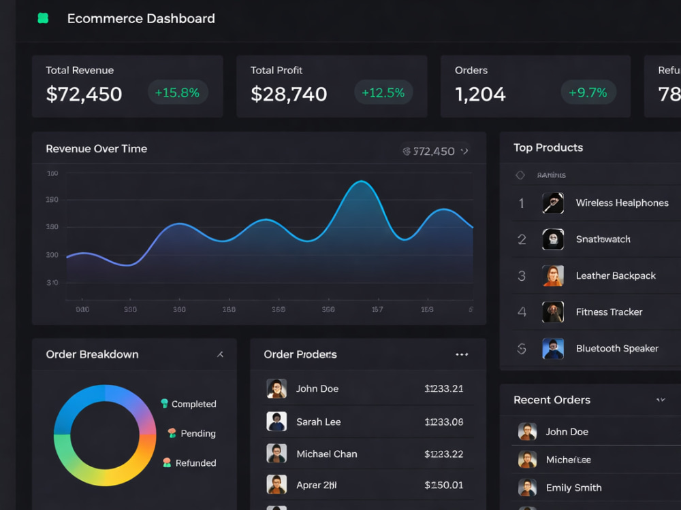The height and width of the screenshot is (510, 681).
Task: Select the Total Revenue $72,450 value
Action: pos(84,94)
